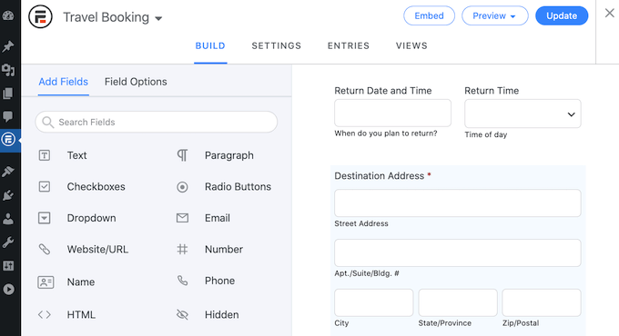Open the ENTRIES tab
This screenshot has height=336, width=619.
tap(349, 45)
